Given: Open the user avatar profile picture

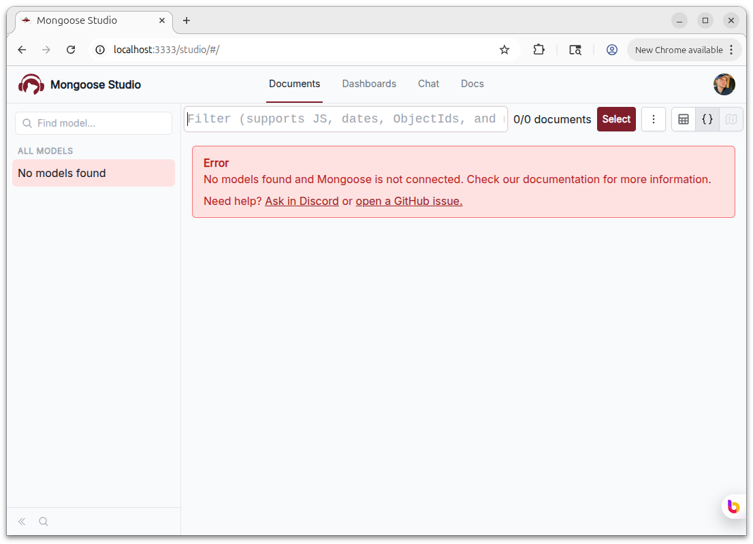Looking at the screenshot, I should pos(724,84).
